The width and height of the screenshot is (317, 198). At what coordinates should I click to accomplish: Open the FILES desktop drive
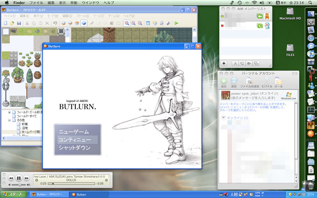290,51
